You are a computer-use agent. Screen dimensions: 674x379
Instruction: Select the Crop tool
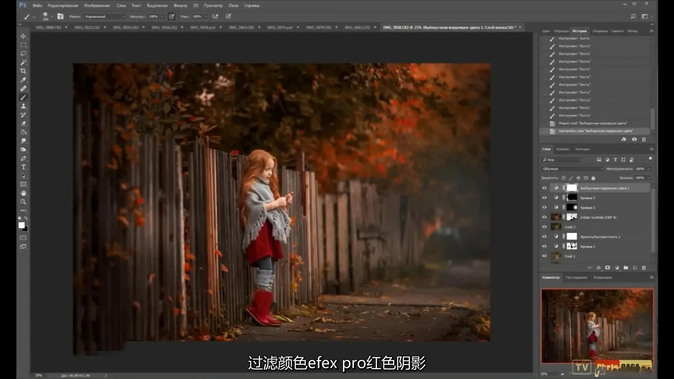click(23, 71)
